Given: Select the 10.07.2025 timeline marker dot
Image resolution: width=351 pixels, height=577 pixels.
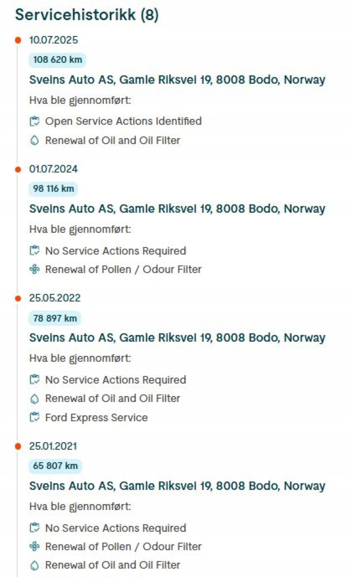Looking at the screenshot, I should pos(18,40).
